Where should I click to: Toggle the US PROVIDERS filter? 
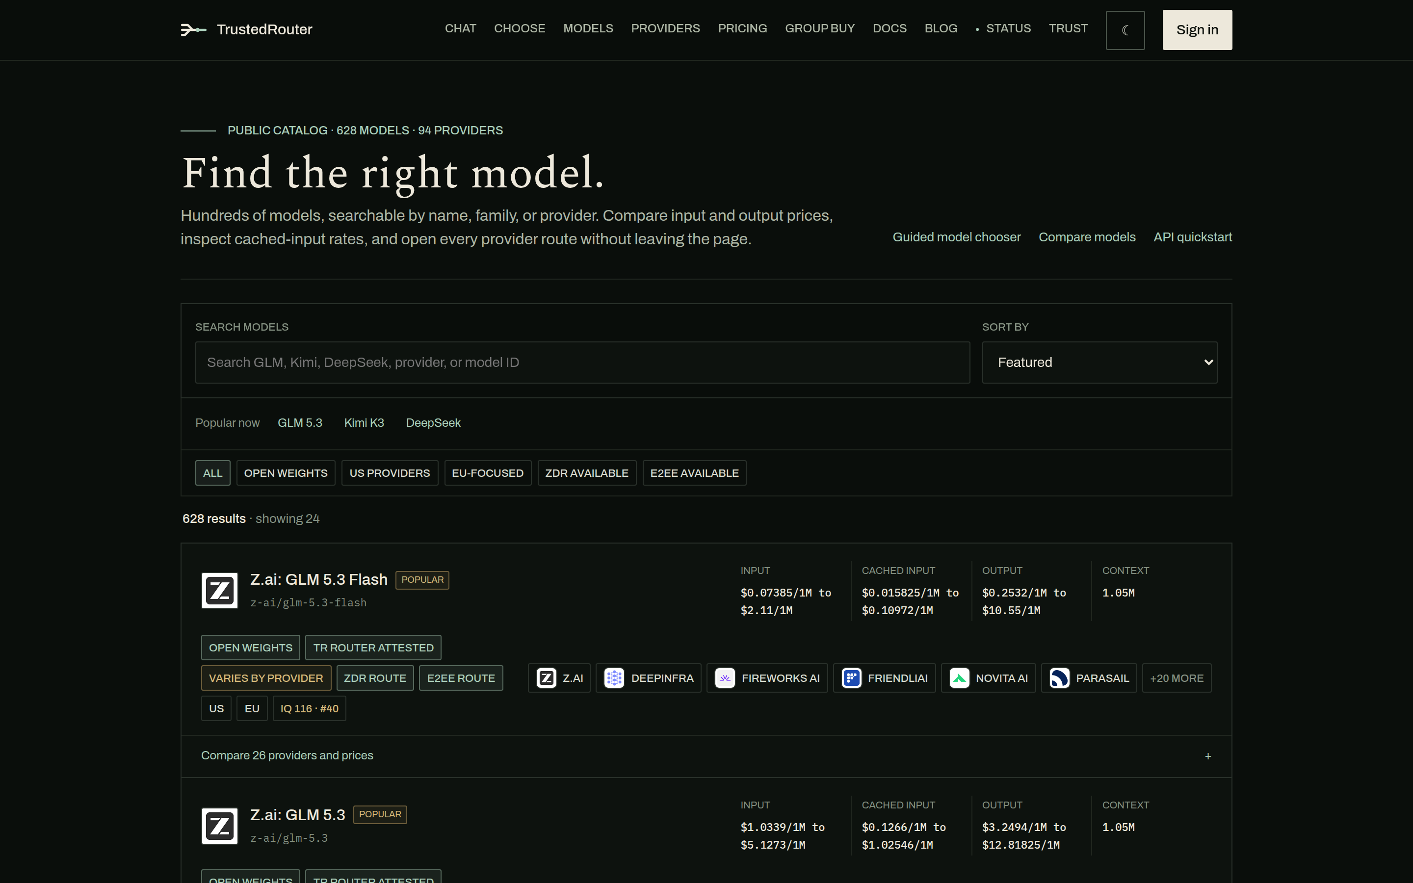pyautogui.click(x=390, y=473)
